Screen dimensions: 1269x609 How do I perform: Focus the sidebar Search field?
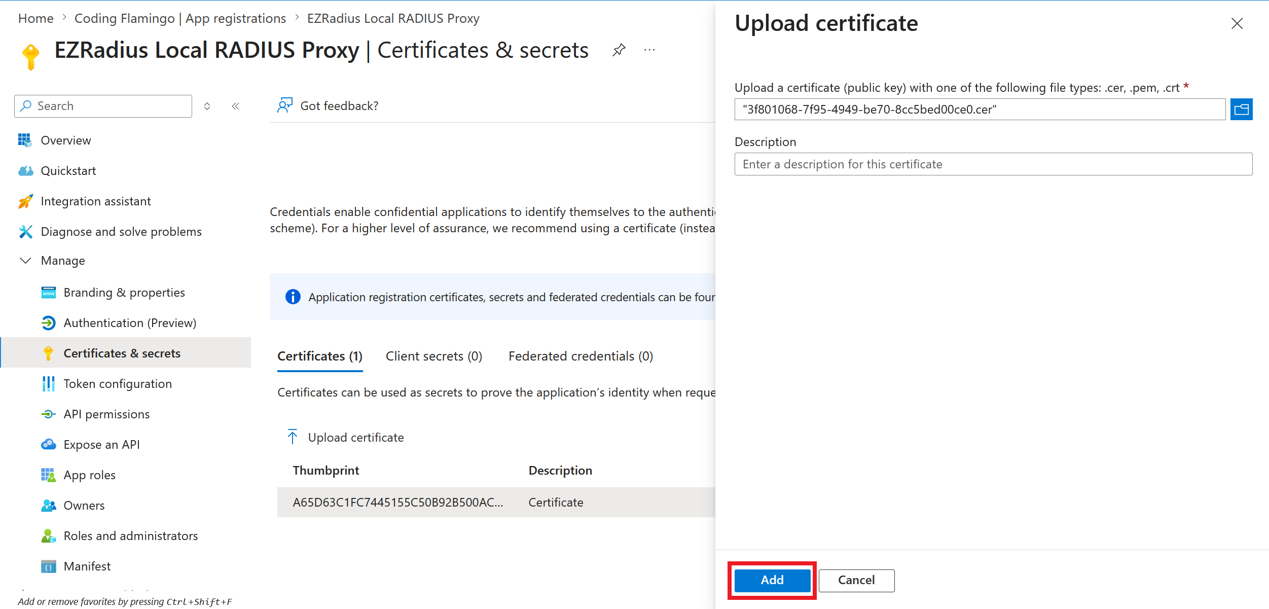coord(103,106)
